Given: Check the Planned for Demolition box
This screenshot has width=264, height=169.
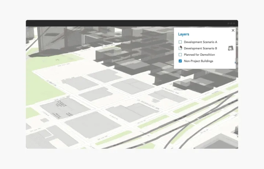Looking at the screenshot, I should pos(180,55).
